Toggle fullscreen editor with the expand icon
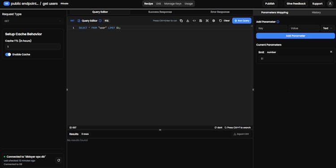Viewport: 336px width, 168px height. coord(207,21)
